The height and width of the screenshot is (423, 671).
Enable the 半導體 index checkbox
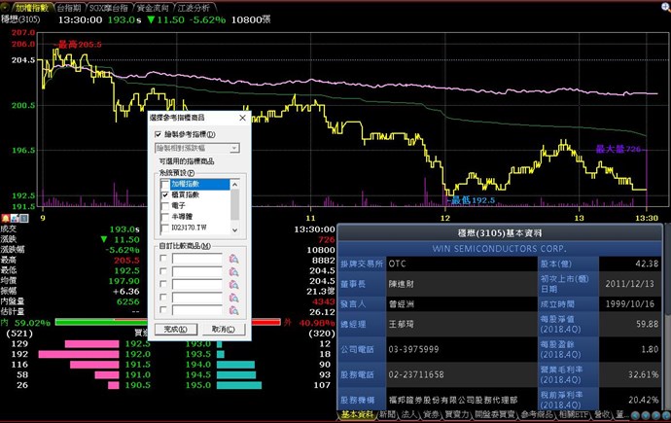[163, 216]
